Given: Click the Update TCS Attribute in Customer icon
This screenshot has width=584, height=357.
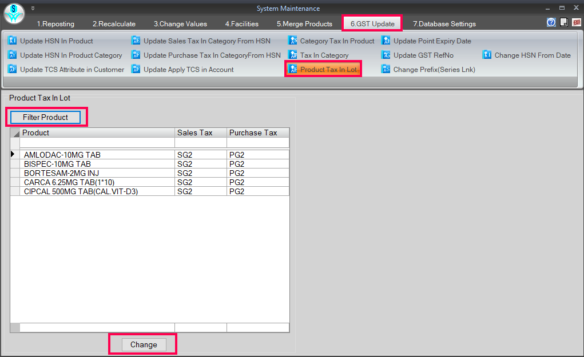Looking at the screenshot, I should click(12, 69).
